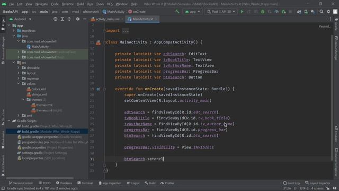
Task: Click the Profile app icon in the toolbar
Action: coord(276,12)
